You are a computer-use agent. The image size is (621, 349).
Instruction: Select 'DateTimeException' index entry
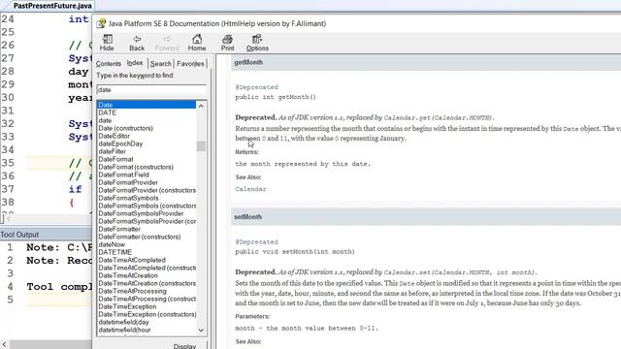(127, 306)
